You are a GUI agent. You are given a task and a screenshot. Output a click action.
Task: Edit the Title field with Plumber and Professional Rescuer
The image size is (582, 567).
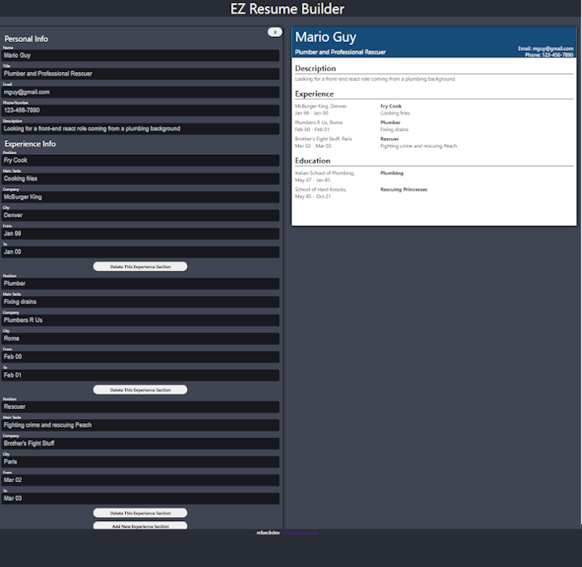click(140, 74)
